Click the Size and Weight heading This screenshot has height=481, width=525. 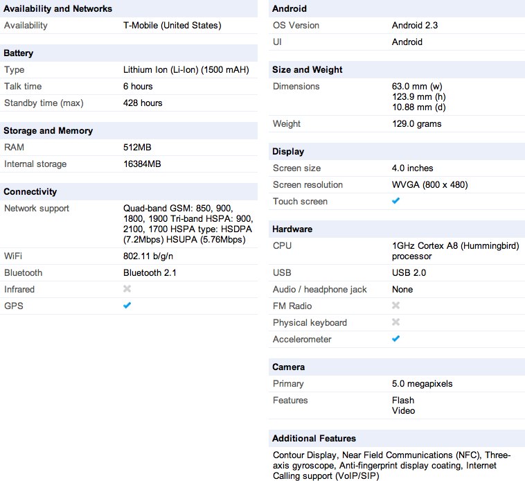[308, 70]
